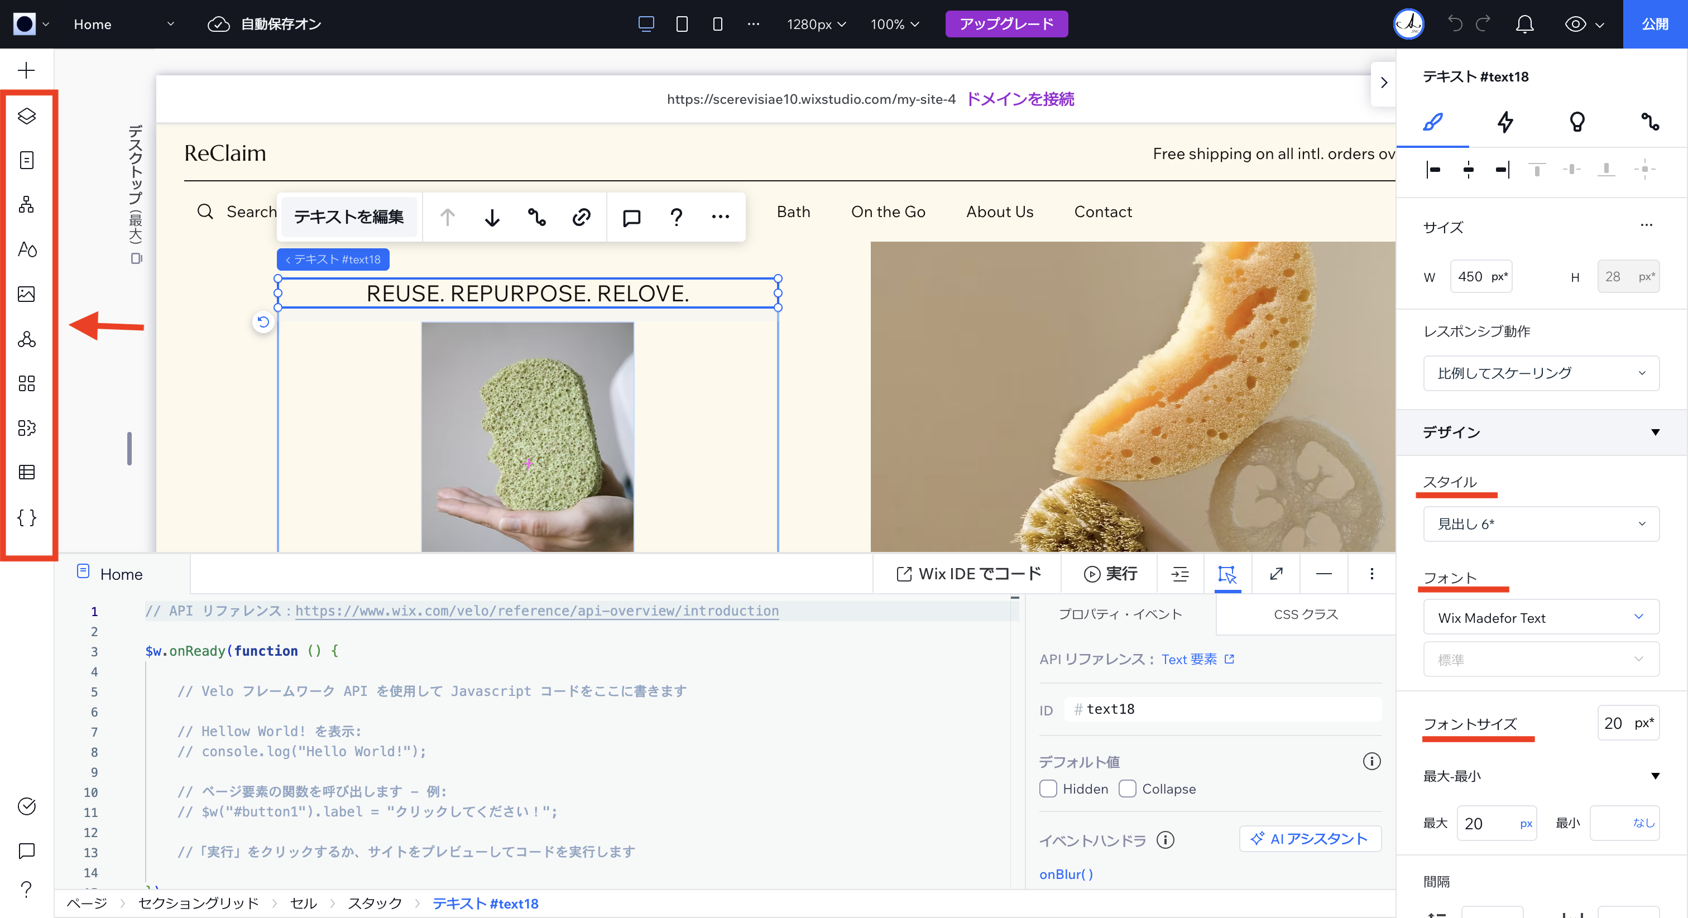Image resolution: width=1688 pixels, height=918 pixels.
Task: Apply left text alignment in the inspector
Action: click(1433, 170)
